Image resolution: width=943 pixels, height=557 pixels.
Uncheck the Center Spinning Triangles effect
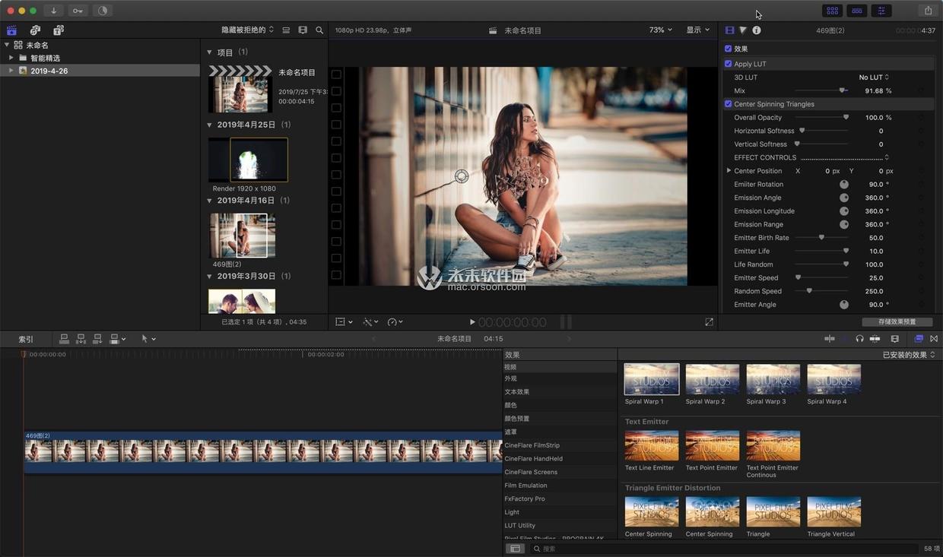[x=729, y=104]
